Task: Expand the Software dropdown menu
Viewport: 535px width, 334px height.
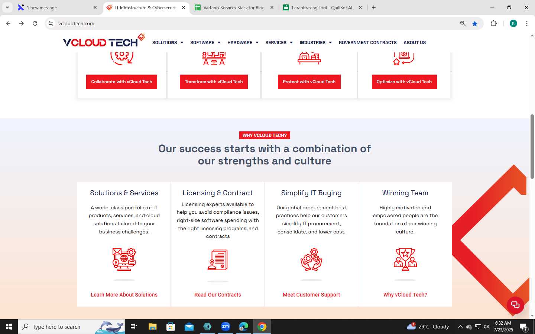Action: coord(205,43)
